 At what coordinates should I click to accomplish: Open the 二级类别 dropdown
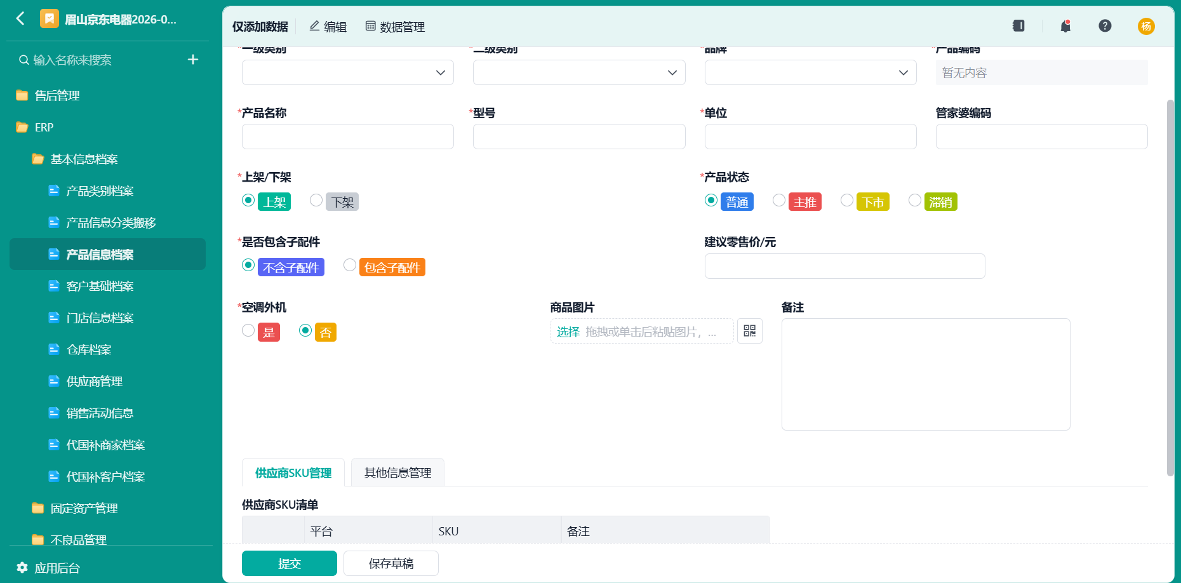[579, 72]
